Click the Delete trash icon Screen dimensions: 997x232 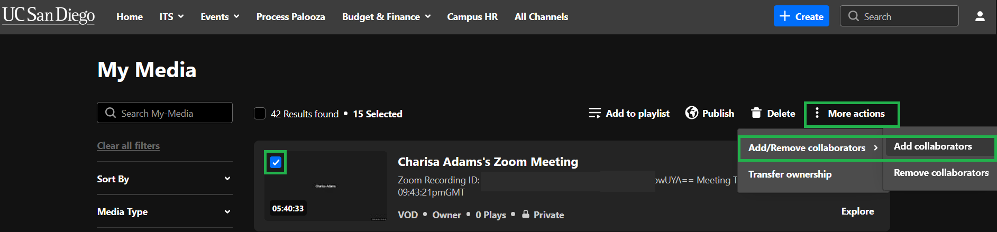[x=756, y=113]
